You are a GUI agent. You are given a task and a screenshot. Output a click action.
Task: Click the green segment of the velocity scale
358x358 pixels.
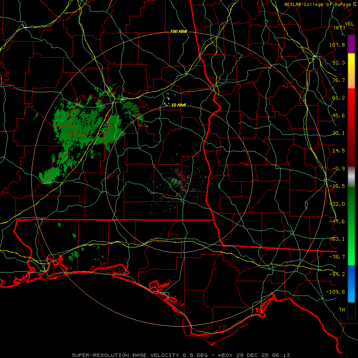[351, 226]
